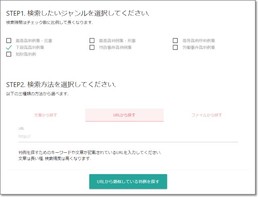This screenshot has width=258, height=197.
Task: Open the ファイルから探す tab
Action: [207, 115]
